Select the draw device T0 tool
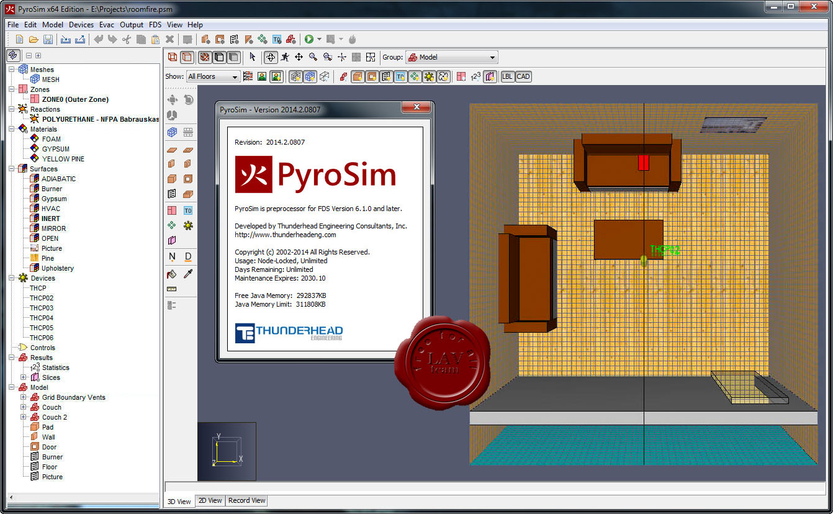The height and width of the screenshot is (514, 833). point(188,210)
